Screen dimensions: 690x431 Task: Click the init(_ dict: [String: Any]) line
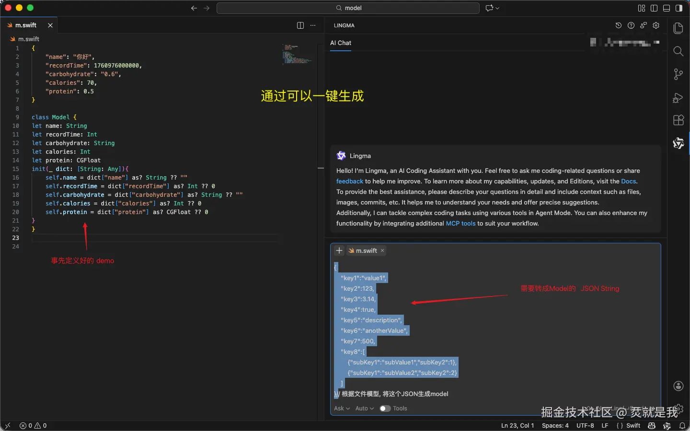pyautogui.click(x=80, y=169)
